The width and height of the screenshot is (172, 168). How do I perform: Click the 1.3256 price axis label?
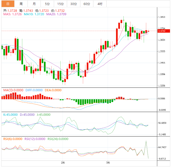coord(162,86)
